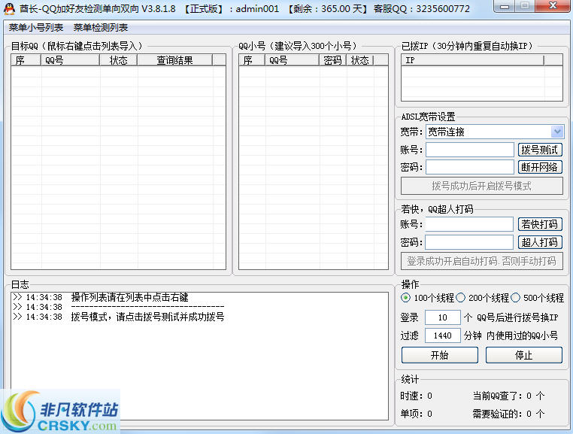Click QQ号 column header in QQ小号 list
The height and width of the screenshot is (434, 573).
pyautogui.click(x=292, y=60)
